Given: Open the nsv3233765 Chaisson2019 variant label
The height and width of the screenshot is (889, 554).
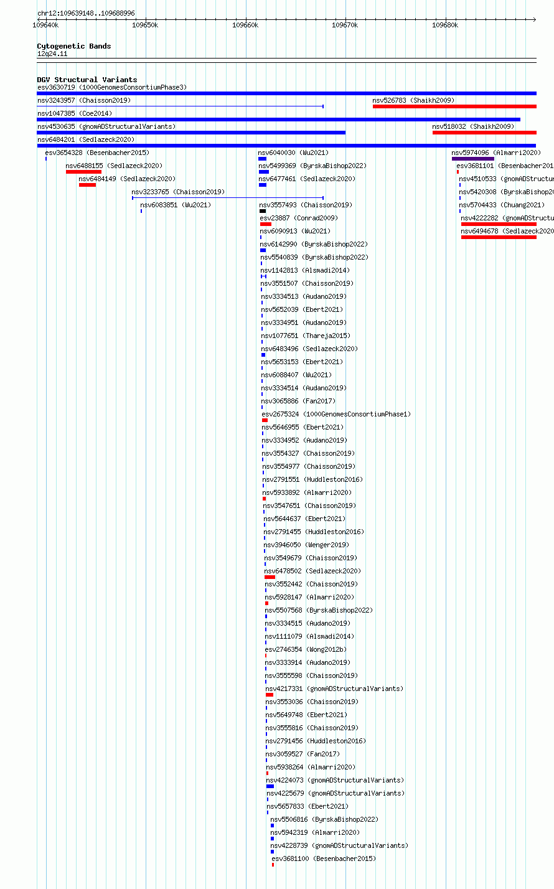Looking at the screenshot, I should coord(179,192).
